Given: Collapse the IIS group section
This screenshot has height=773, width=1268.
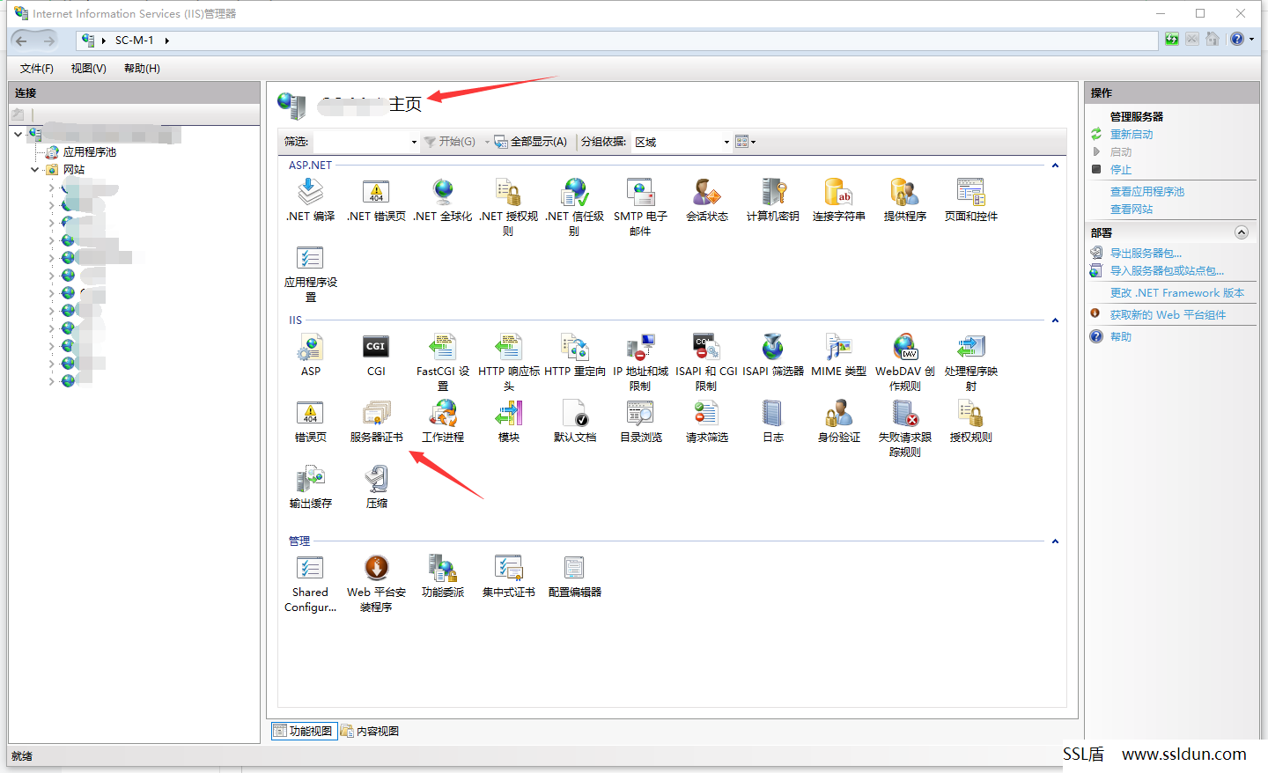Looking at the screenshot, I should coord(1055,320).
